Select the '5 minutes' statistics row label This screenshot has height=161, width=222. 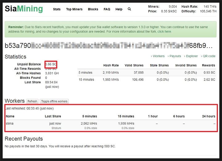(85, 73)
